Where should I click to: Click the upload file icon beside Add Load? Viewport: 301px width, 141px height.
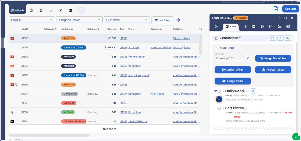(x=276, y=9)
